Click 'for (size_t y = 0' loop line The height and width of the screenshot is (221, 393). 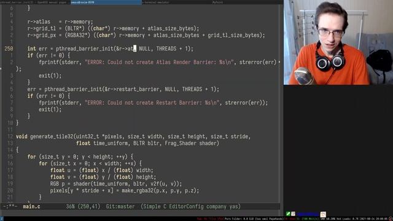[x=80, y=157]
